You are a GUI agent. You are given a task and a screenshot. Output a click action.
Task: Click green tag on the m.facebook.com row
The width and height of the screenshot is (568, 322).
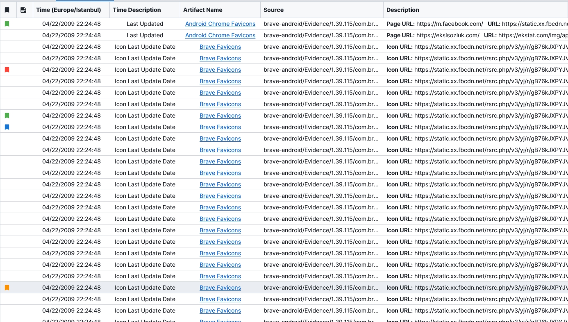pos(7,24)
